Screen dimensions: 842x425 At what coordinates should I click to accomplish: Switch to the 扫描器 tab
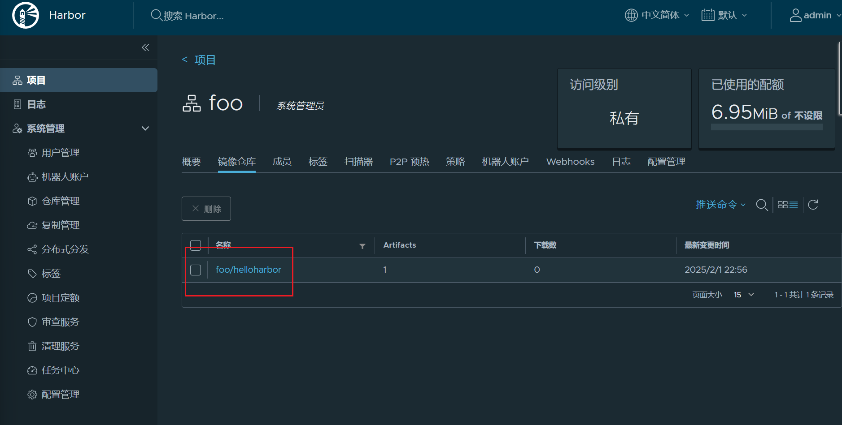point(358,162)
